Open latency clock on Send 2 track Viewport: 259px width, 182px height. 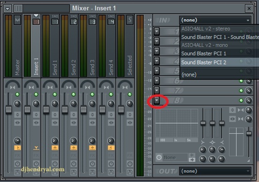74,164
